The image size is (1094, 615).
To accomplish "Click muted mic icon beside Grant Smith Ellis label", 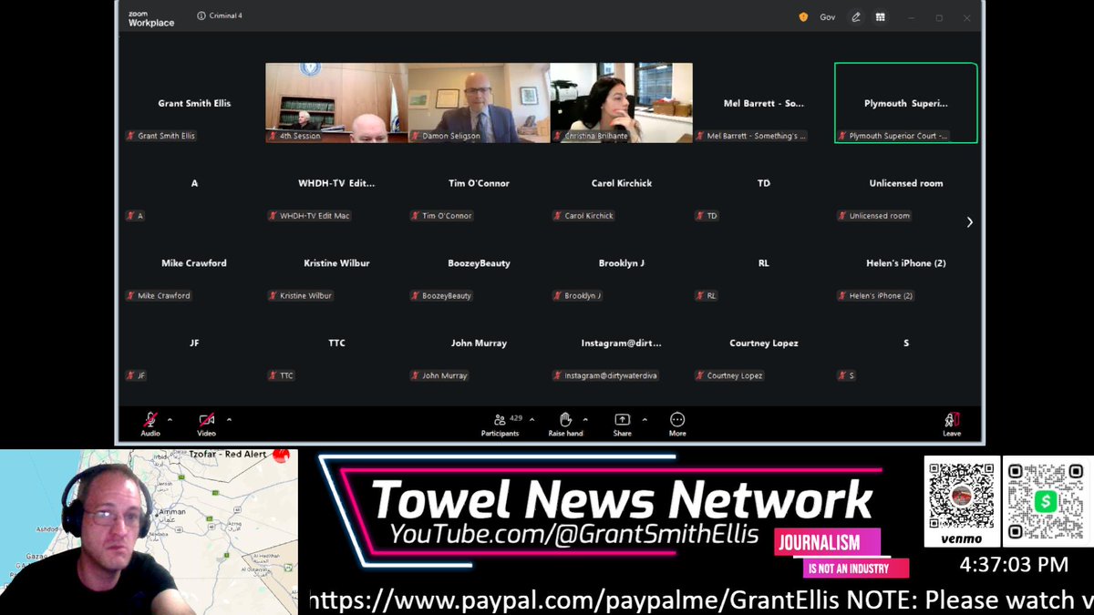I will click(130, 136).
